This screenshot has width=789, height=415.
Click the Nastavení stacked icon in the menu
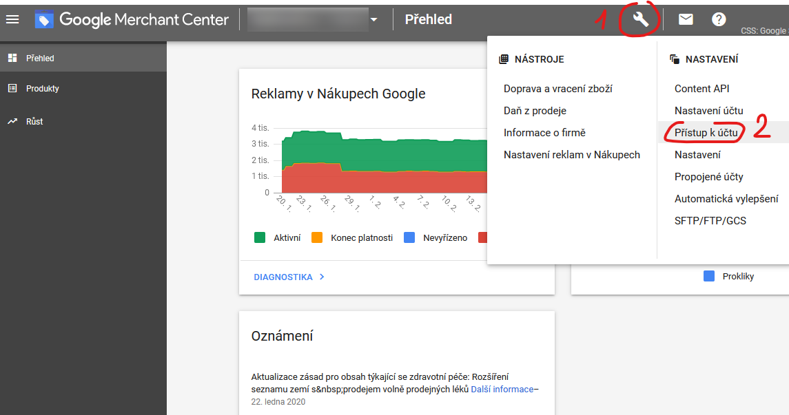point(675,59)
